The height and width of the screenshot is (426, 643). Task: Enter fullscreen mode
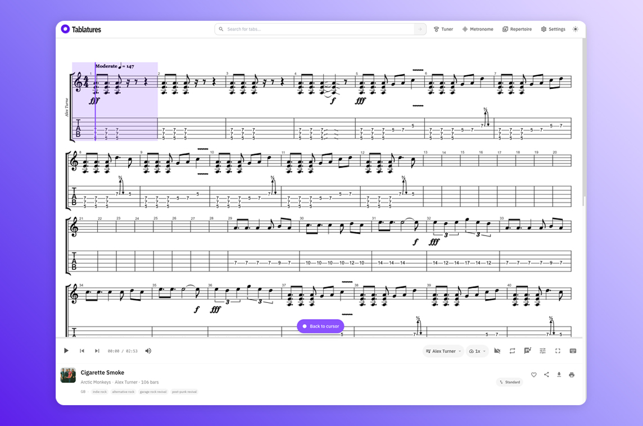558,351
